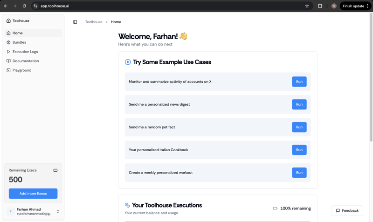
Task: Open Playground in the sidebar
Action: 33,70
